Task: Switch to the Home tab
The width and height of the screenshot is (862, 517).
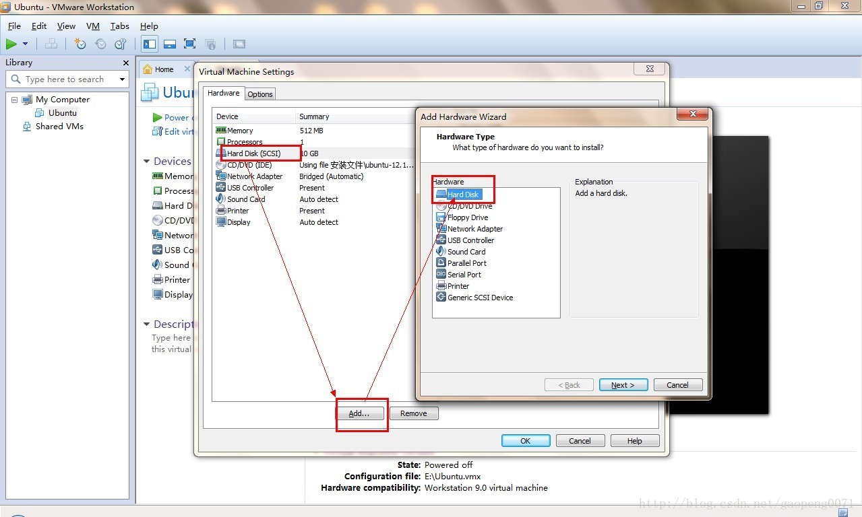Action: coord(164,69)
